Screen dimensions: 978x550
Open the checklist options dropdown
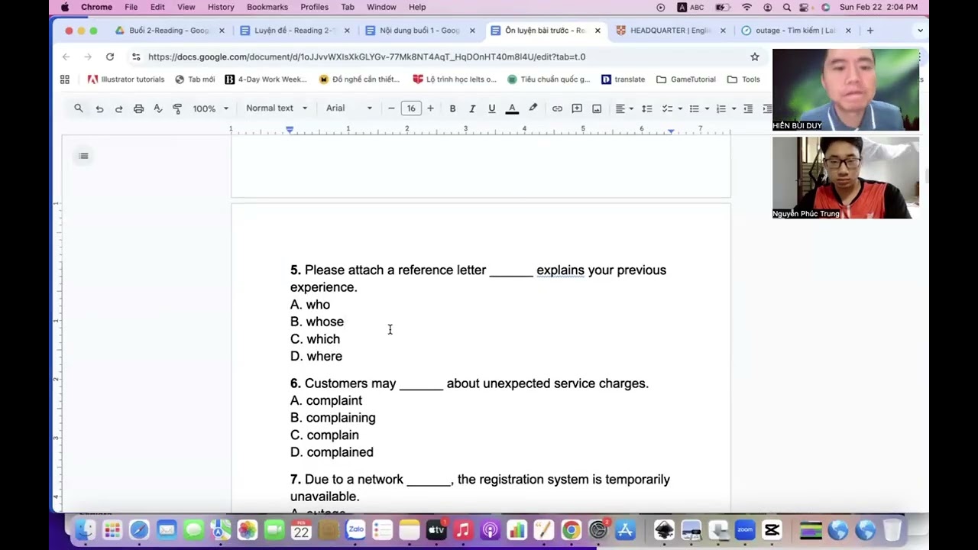click(x=672, y=108)
